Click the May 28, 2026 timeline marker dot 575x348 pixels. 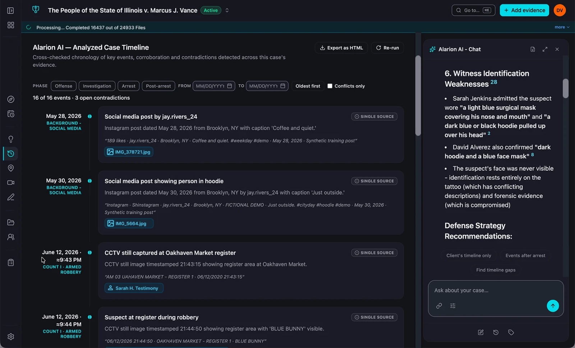(x=89, y=116)
